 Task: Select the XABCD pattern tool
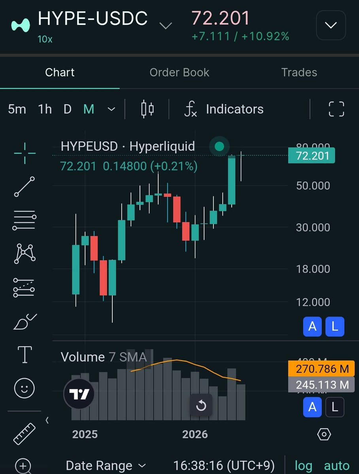(x=25, y=254)
